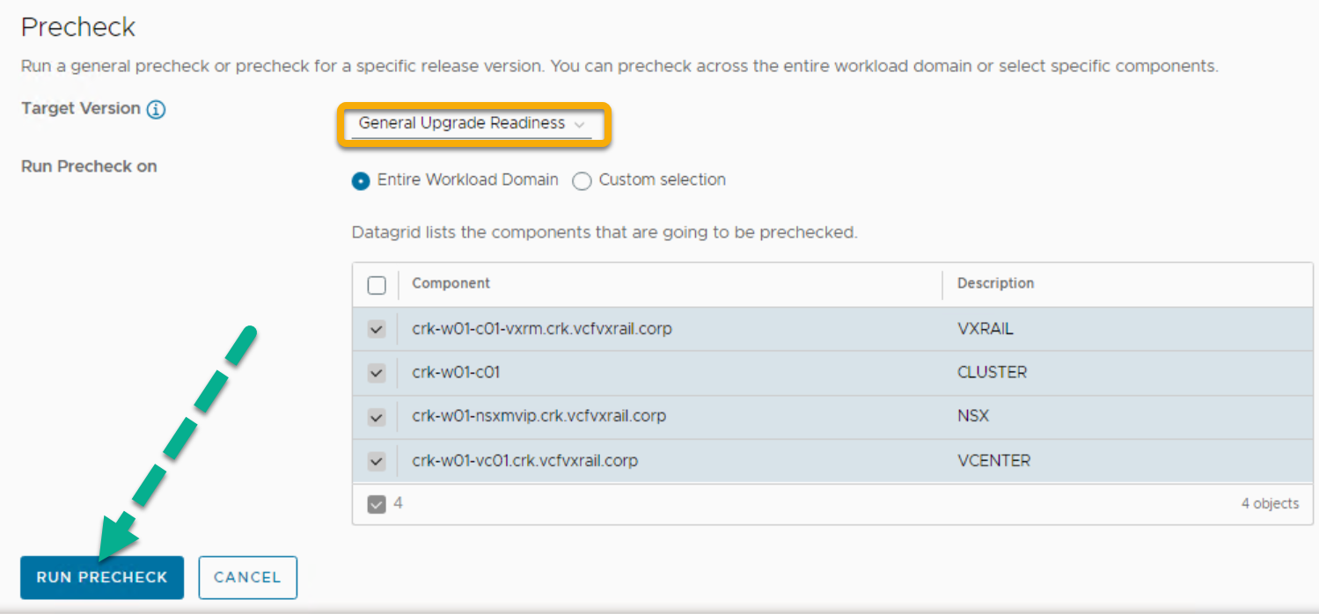Toggle the checkbox for the crk-w01-c01 CLUSTER row

coord(377,373)
